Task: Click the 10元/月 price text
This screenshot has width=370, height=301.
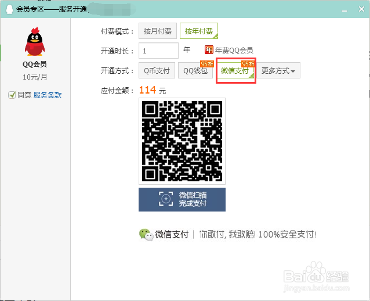Action: [x=35, y=77]
